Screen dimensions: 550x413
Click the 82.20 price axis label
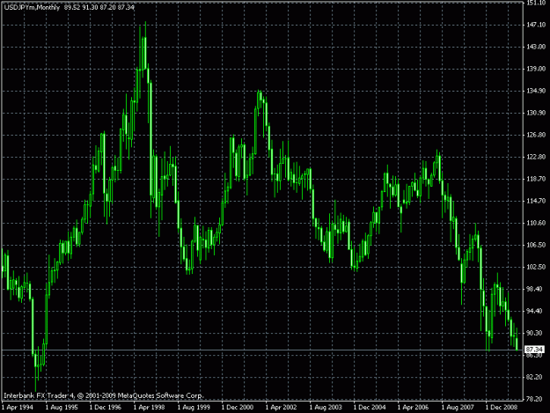pos(534,377)
